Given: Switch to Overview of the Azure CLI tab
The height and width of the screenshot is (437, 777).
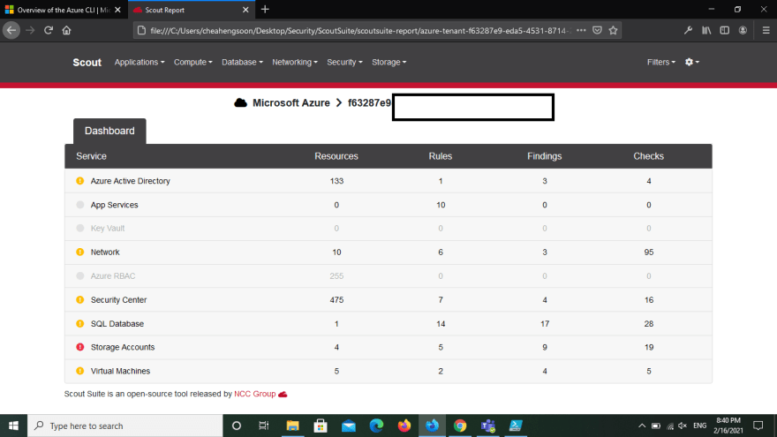Looking at the screenshot, I should point(64,10).
